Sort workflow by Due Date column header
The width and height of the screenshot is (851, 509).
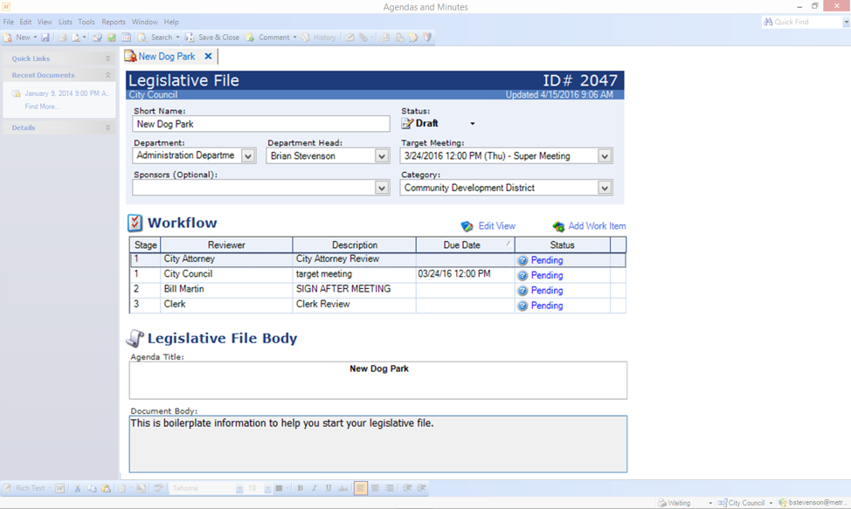(x=465, y=245)
